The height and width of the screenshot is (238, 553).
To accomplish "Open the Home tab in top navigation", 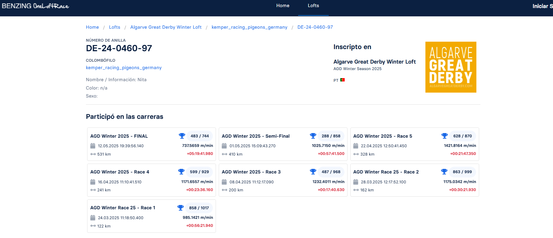I will 283,6.
